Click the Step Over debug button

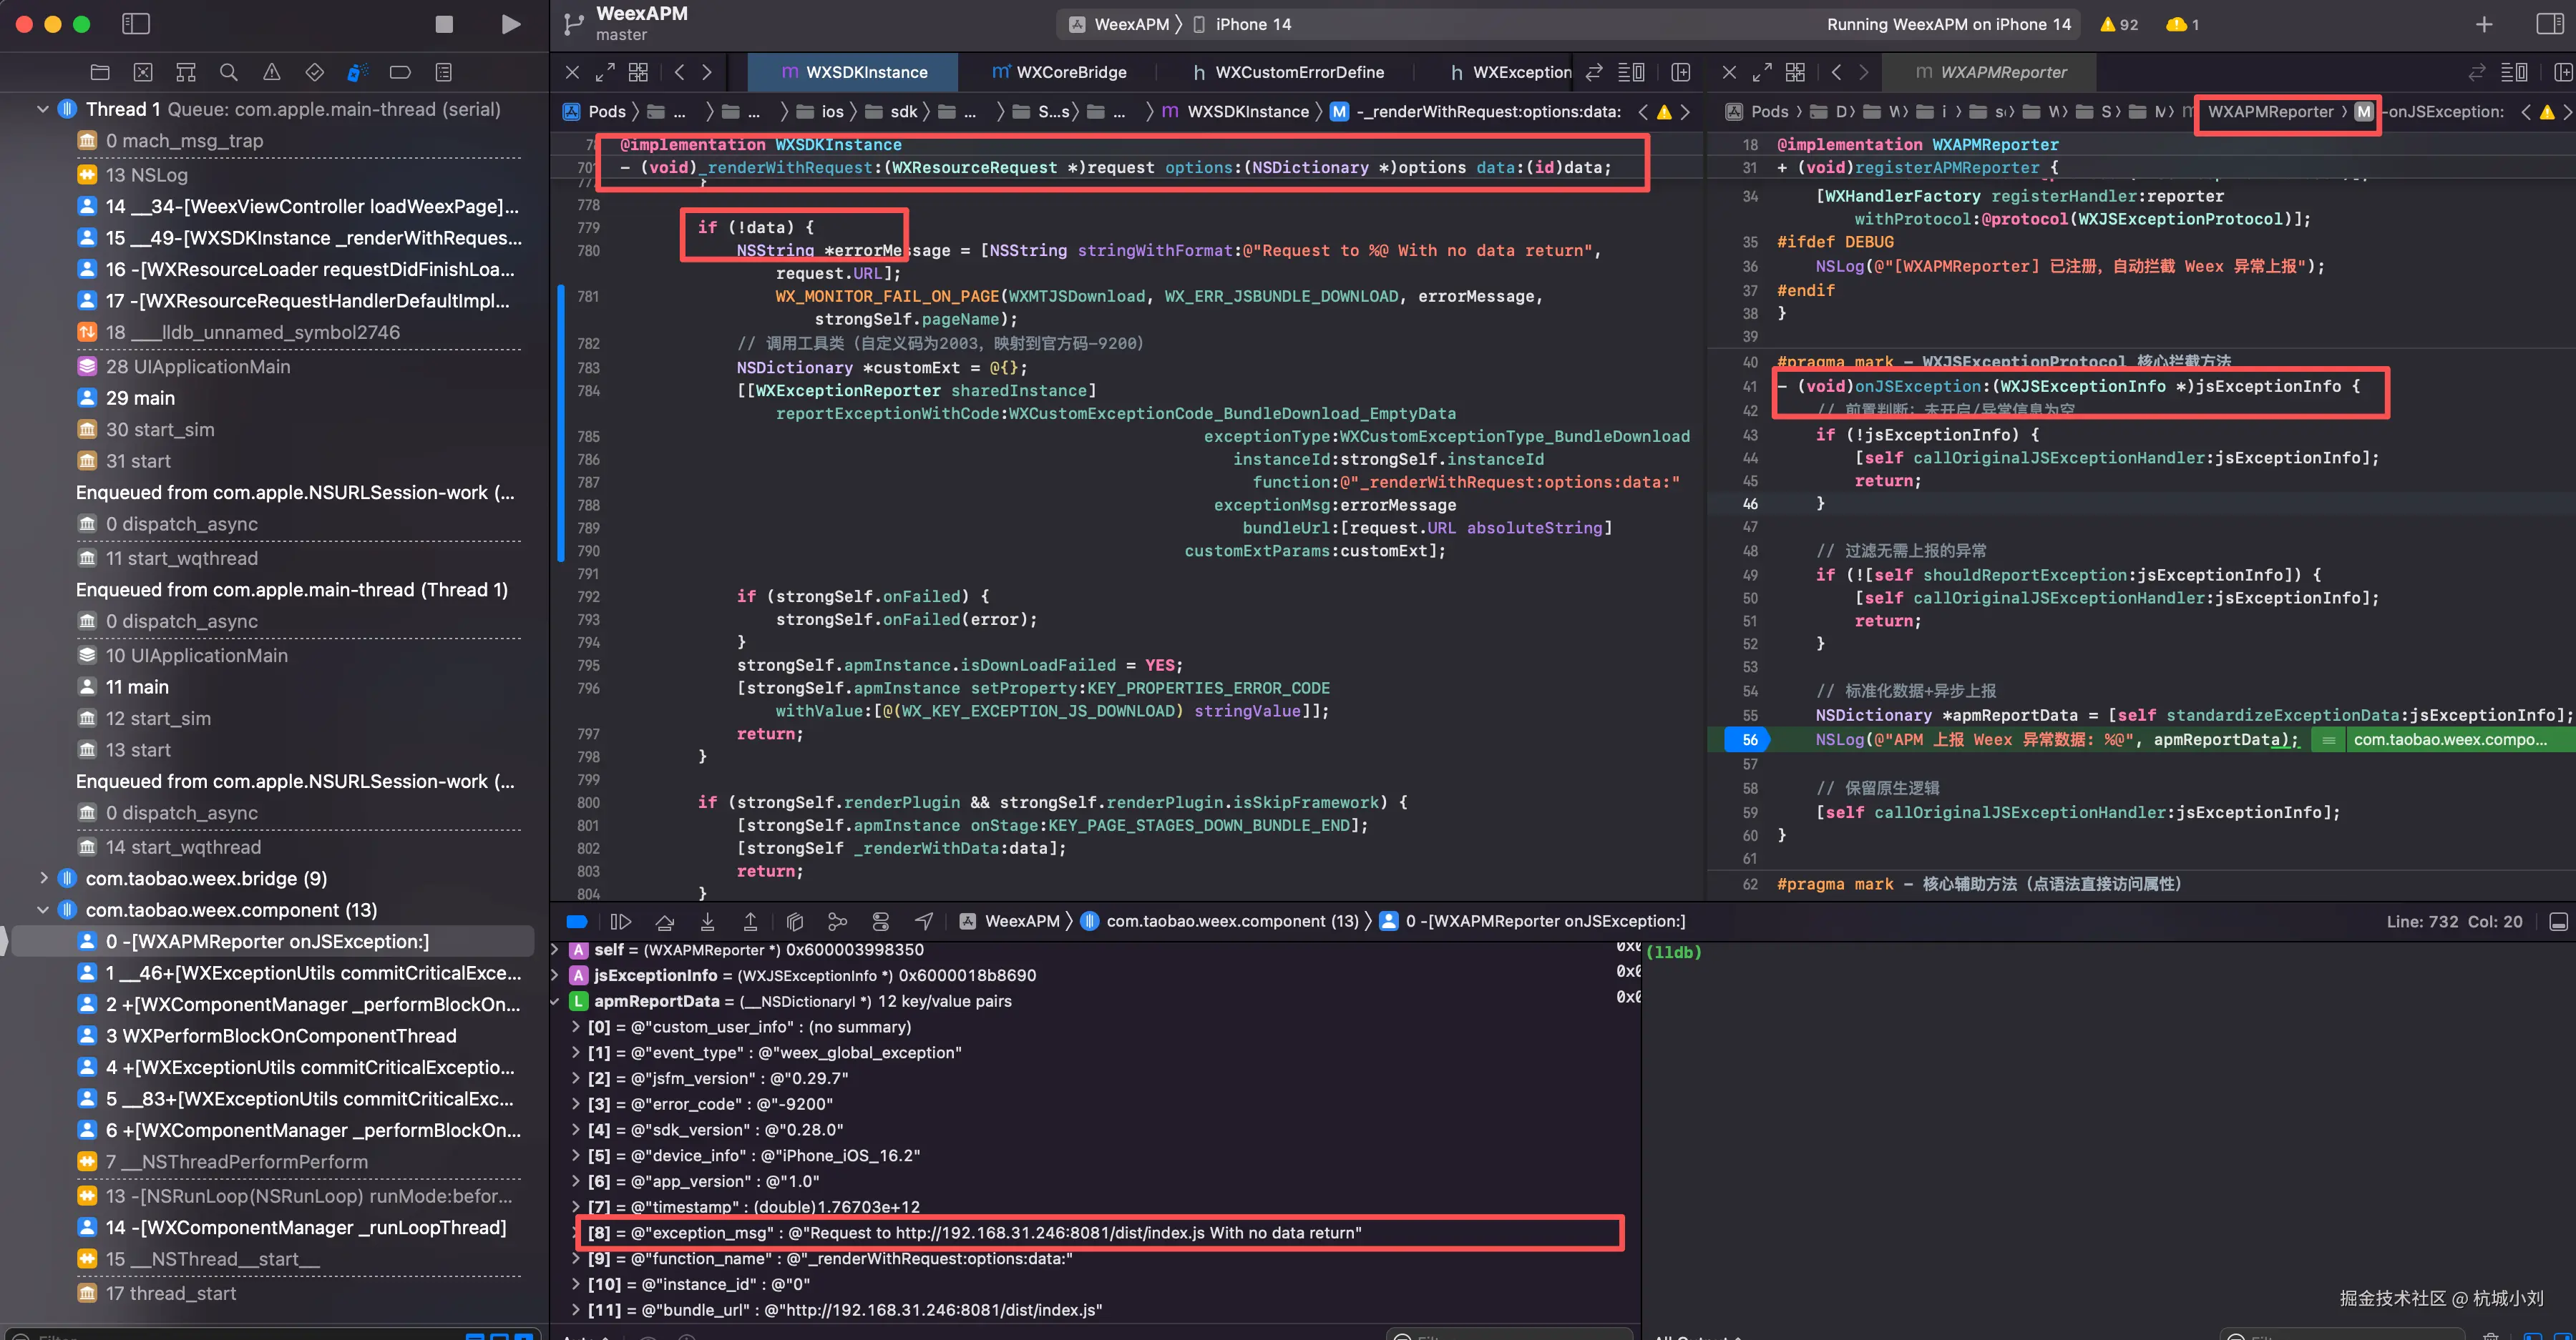(x=664, y=921)
